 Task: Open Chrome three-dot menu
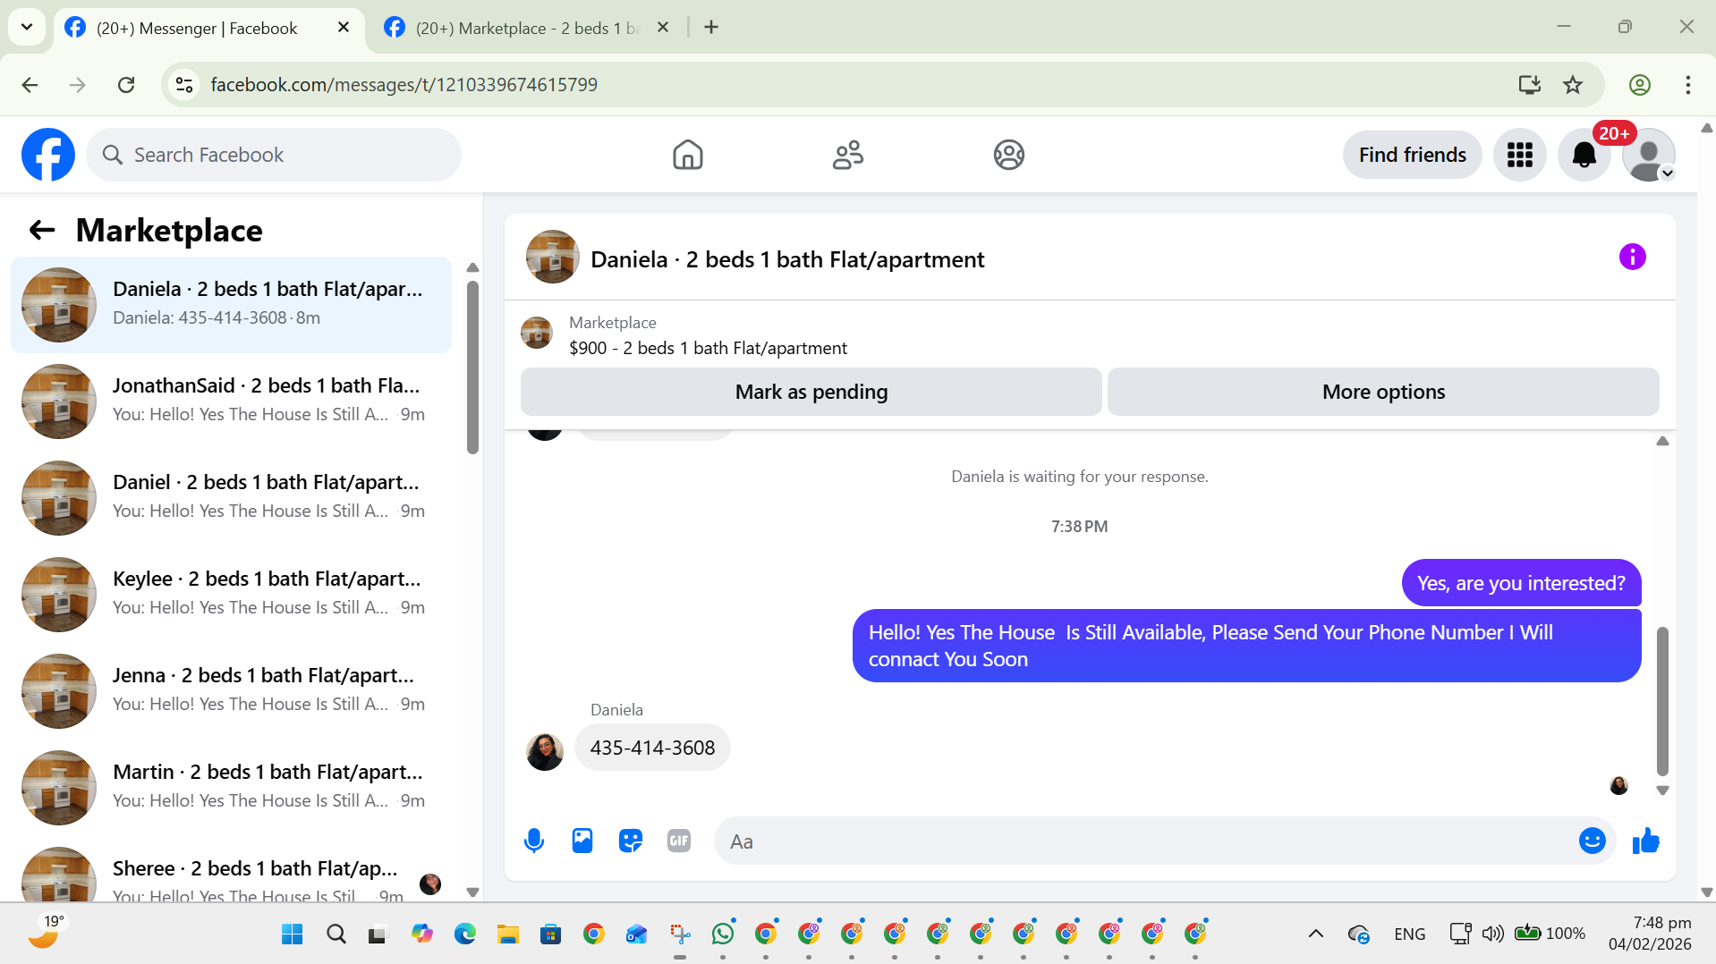point(1687,85)
